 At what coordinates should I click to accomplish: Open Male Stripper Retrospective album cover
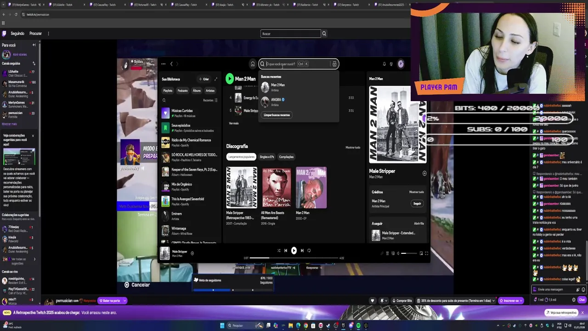coord(242,188)
